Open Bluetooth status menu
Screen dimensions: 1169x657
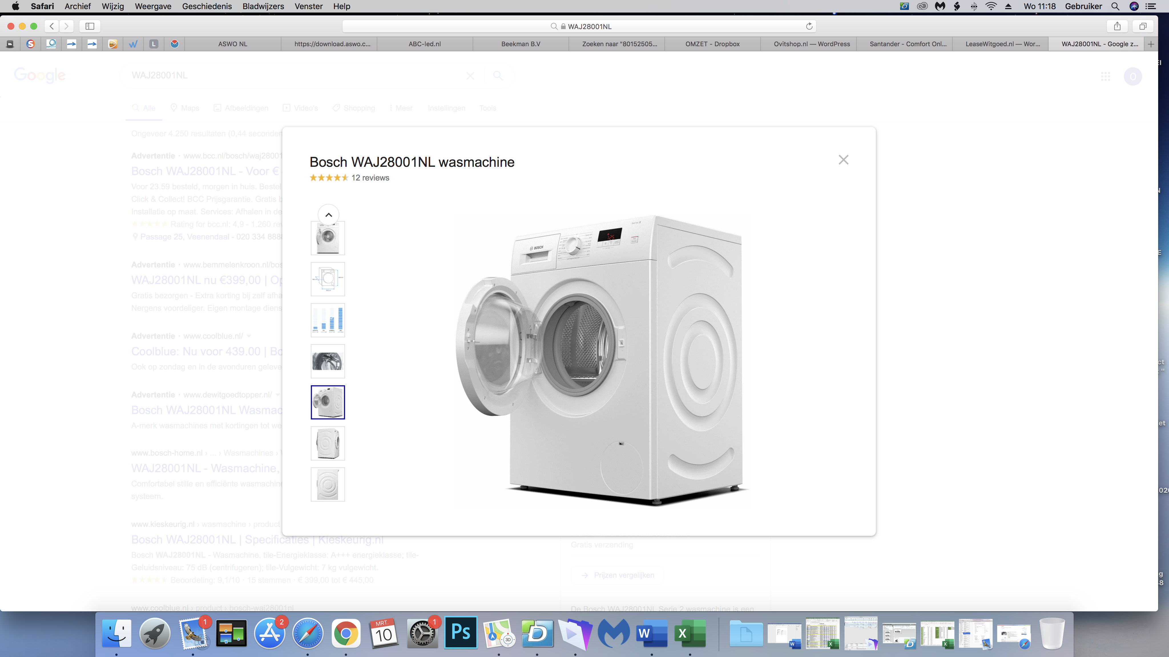[974, 6]
